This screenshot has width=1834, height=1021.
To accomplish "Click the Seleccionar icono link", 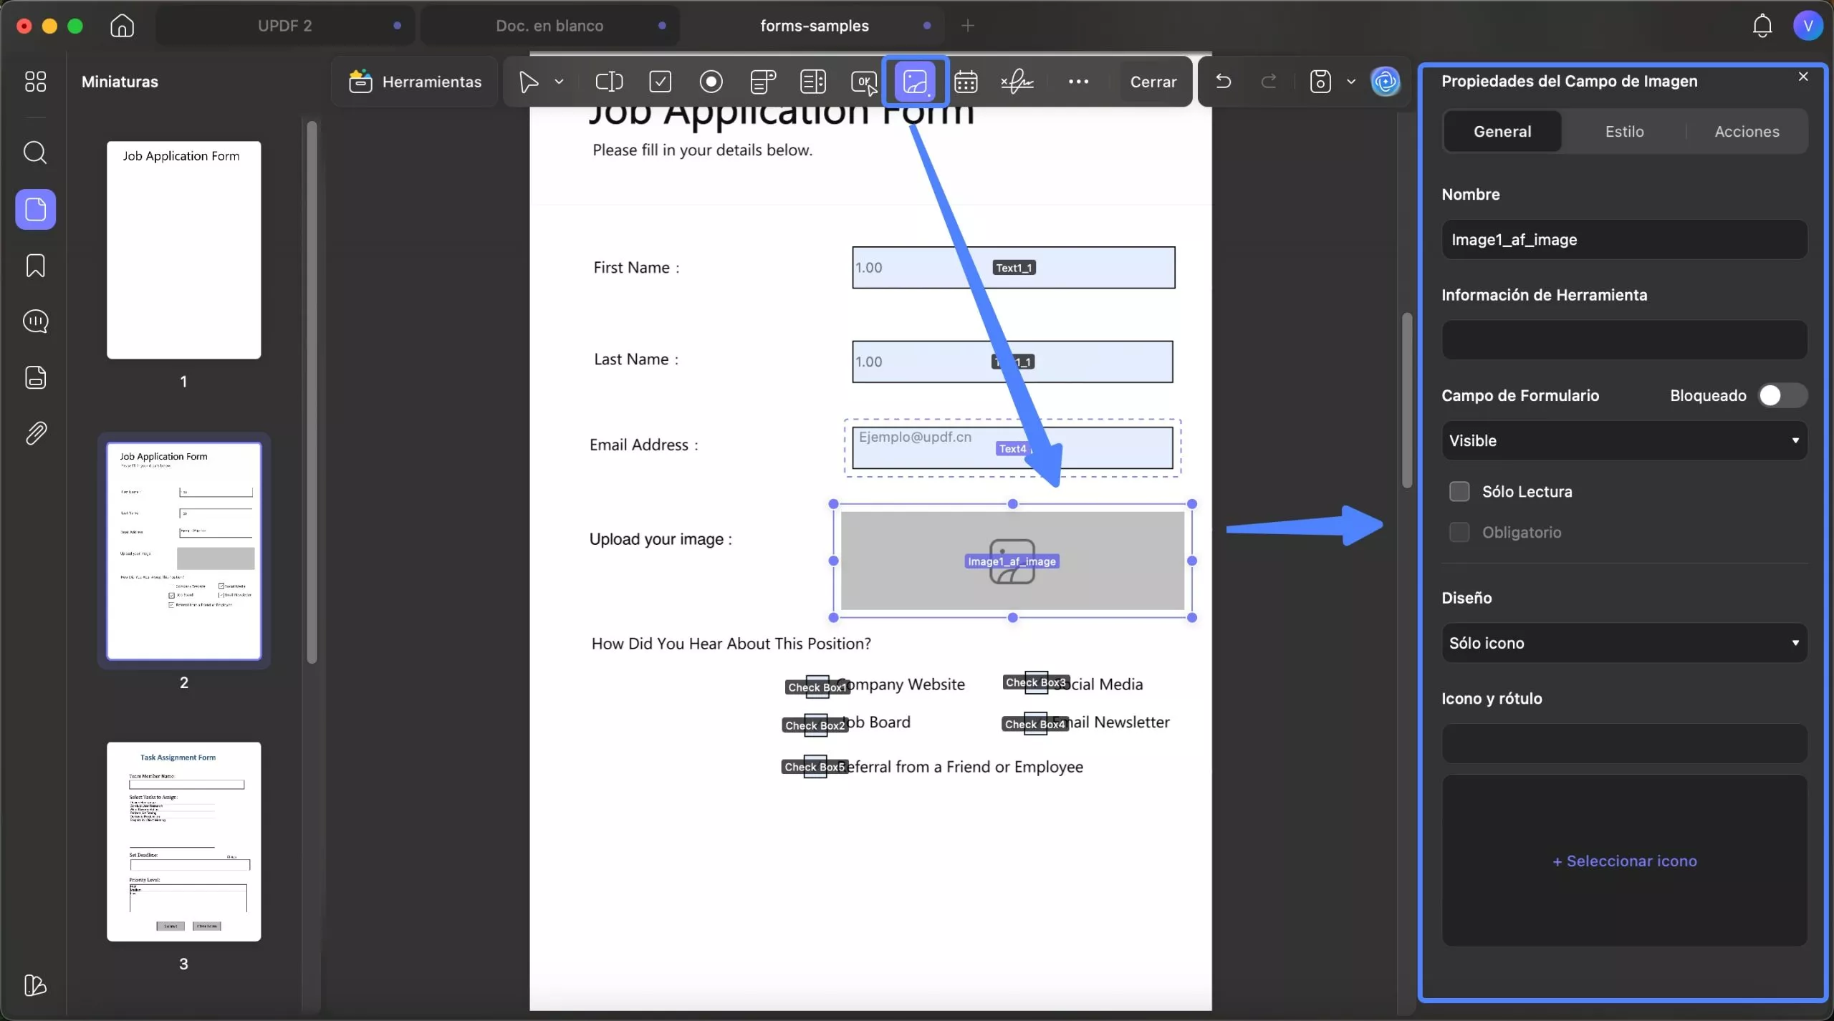I will (1624, 861).
